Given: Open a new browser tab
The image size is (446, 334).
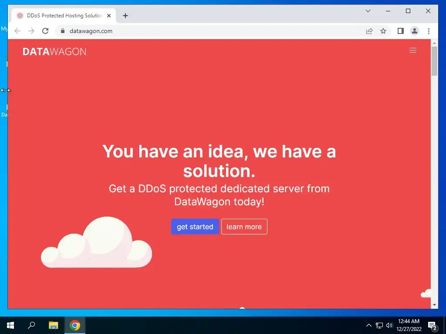Looking at the screenshot, I should point(125,16).
